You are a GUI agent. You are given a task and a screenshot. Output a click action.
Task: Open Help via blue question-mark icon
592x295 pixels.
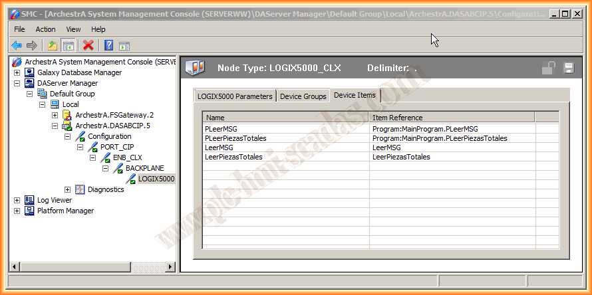point(108,45)
